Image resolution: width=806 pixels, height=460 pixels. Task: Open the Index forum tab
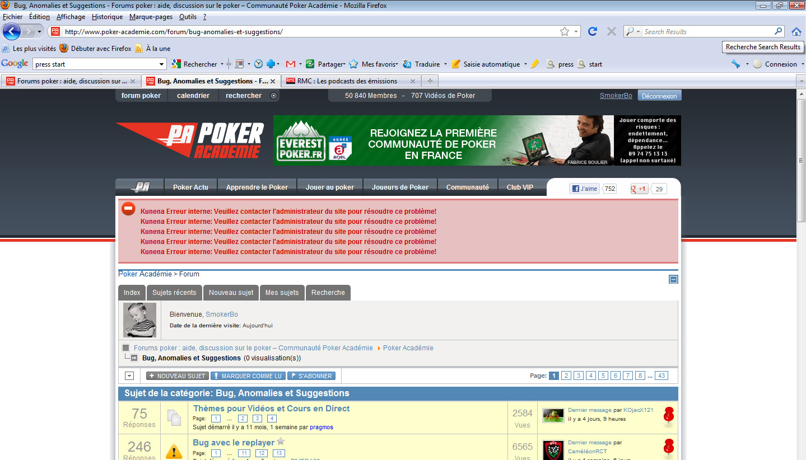(x=132, y=293)
